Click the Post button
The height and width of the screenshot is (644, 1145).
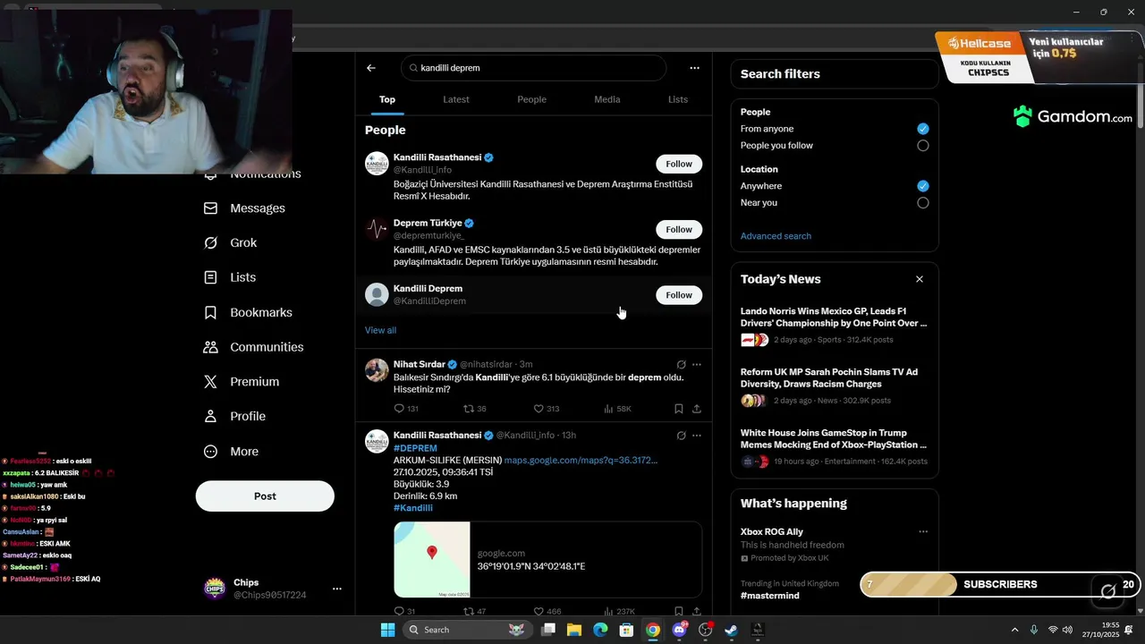coord(265,496)
